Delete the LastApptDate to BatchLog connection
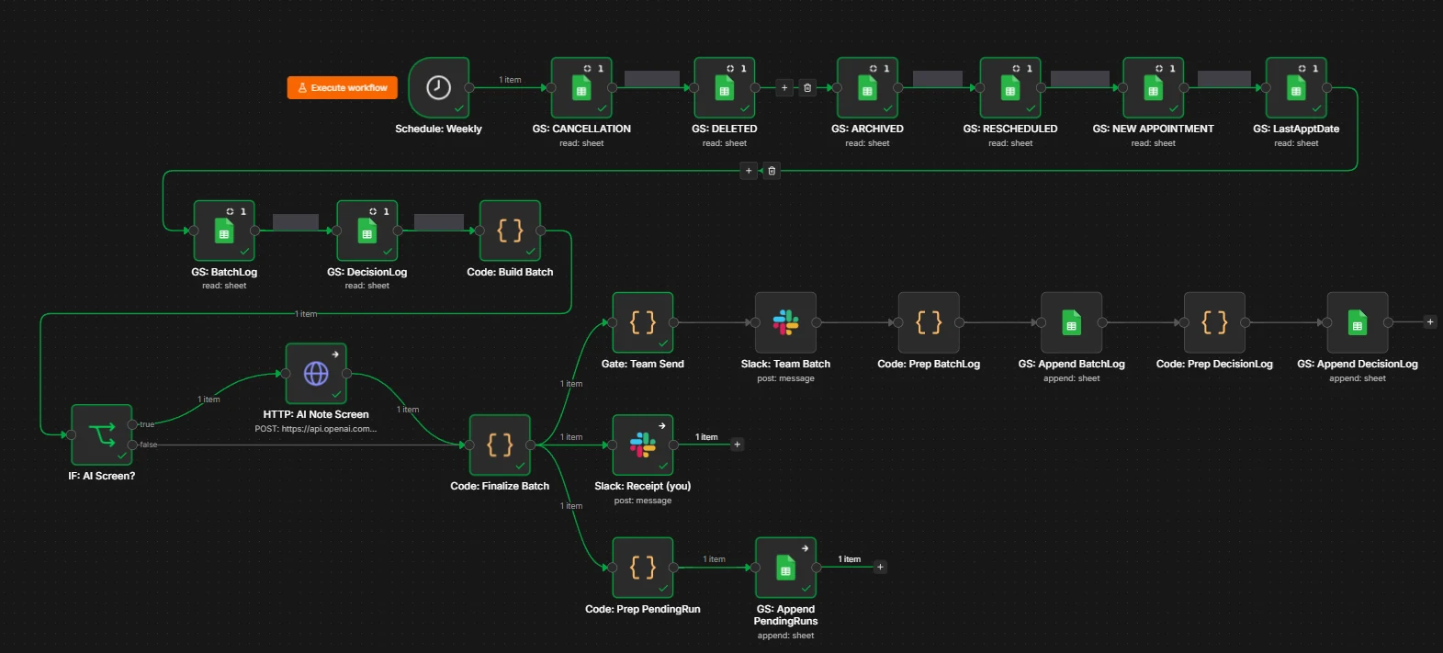The width and height of the screenshot is (1443, 653). [x=772, y=170]
